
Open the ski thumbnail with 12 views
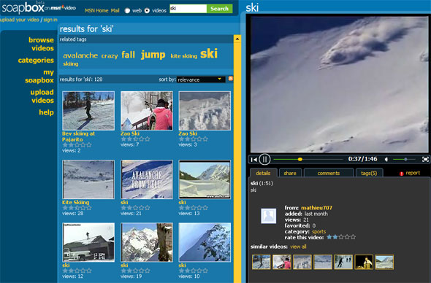[x=88, y=242]
